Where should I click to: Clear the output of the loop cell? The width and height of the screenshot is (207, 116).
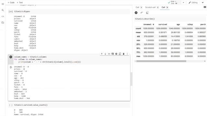(11, 67)
